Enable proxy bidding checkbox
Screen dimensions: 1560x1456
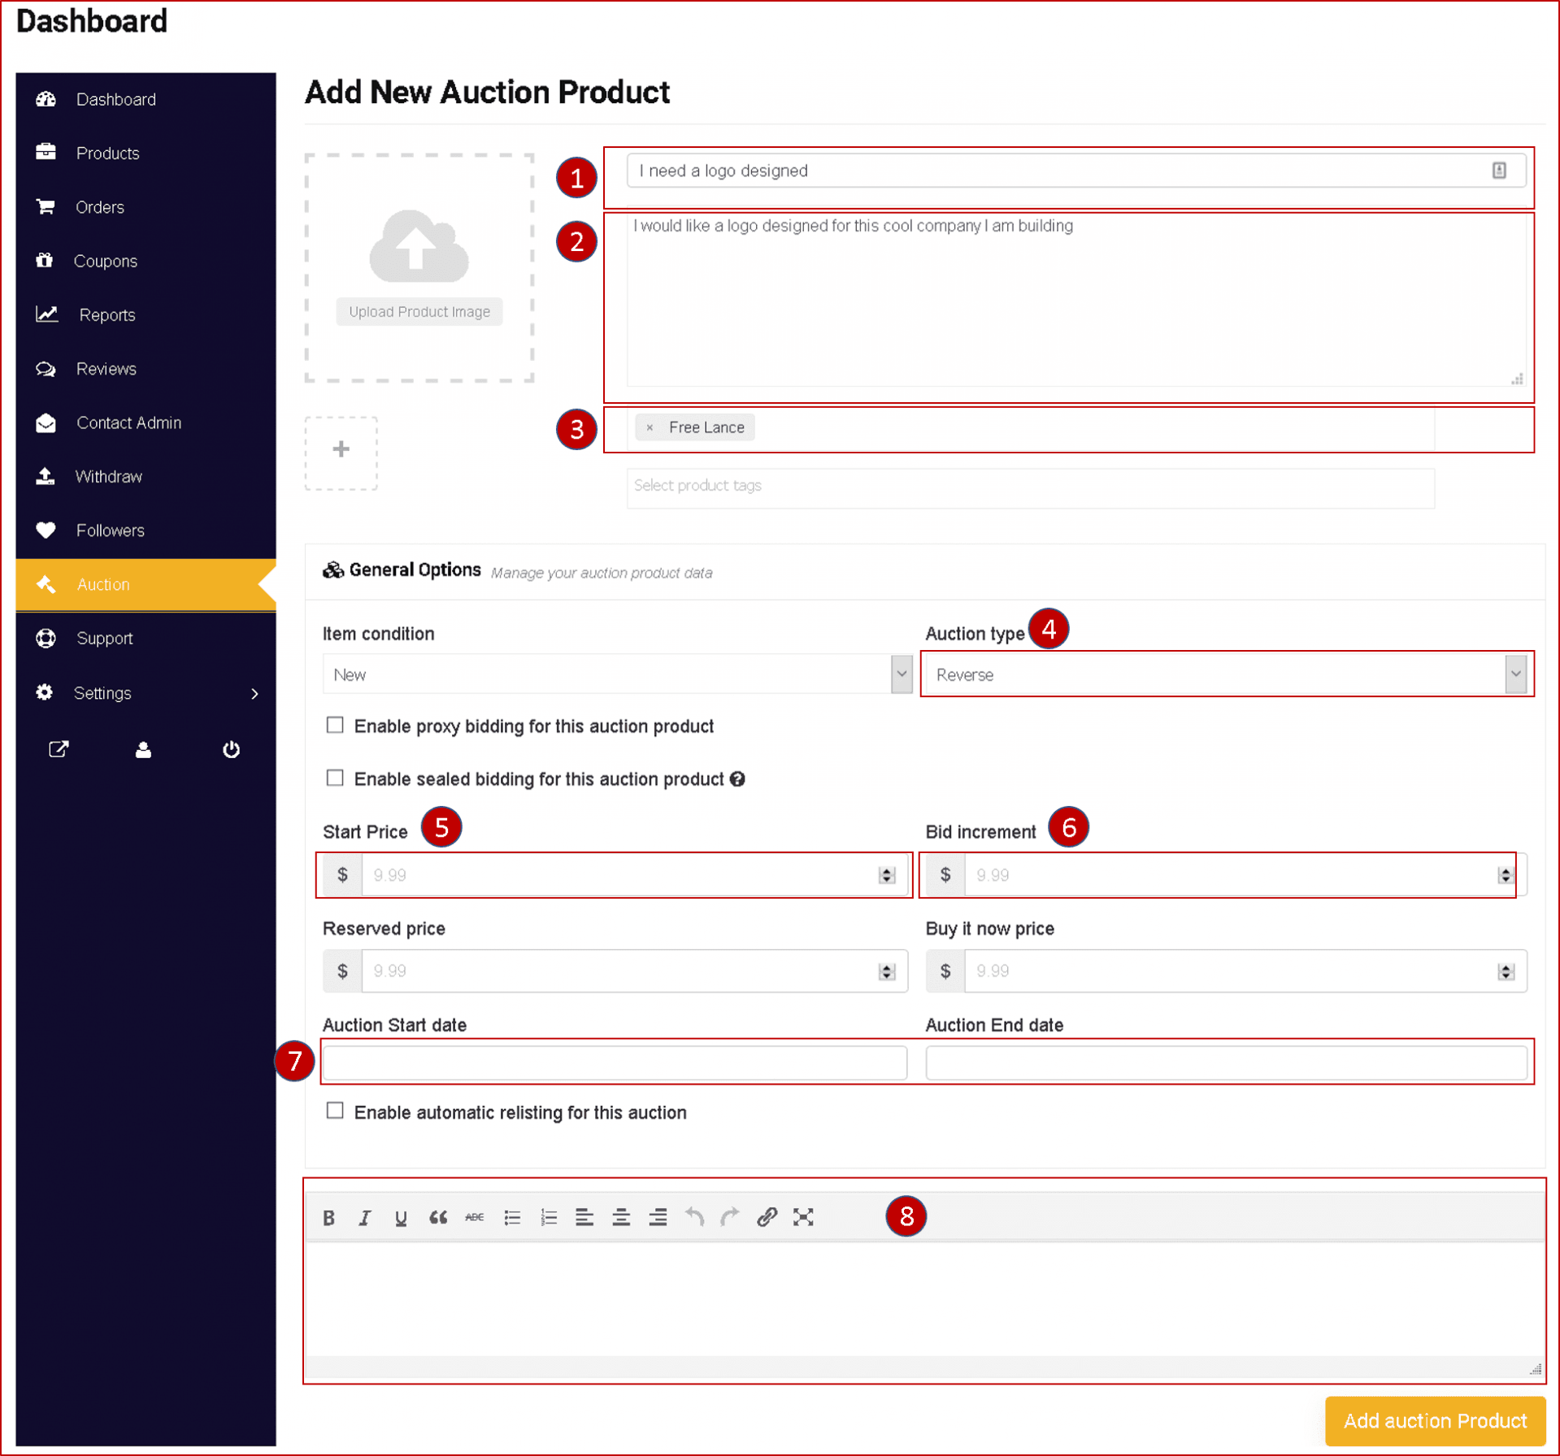[x=335, y=725]
